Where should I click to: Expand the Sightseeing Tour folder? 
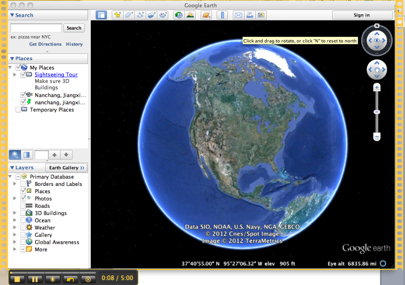pyautogui.click(x=15, y=74)
